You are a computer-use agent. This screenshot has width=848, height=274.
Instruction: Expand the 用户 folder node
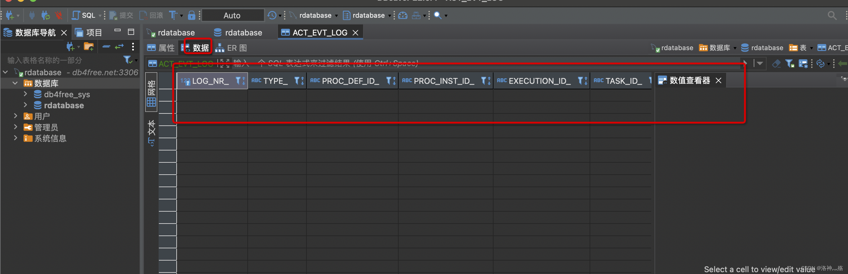[16, 116]
